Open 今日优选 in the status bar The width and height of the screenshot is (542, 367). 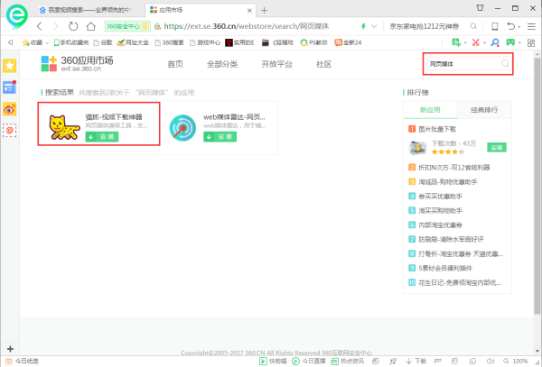(22, 361)
